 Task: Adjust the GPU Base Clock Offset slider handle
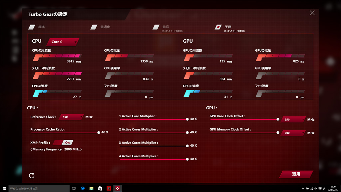[278, 119]
